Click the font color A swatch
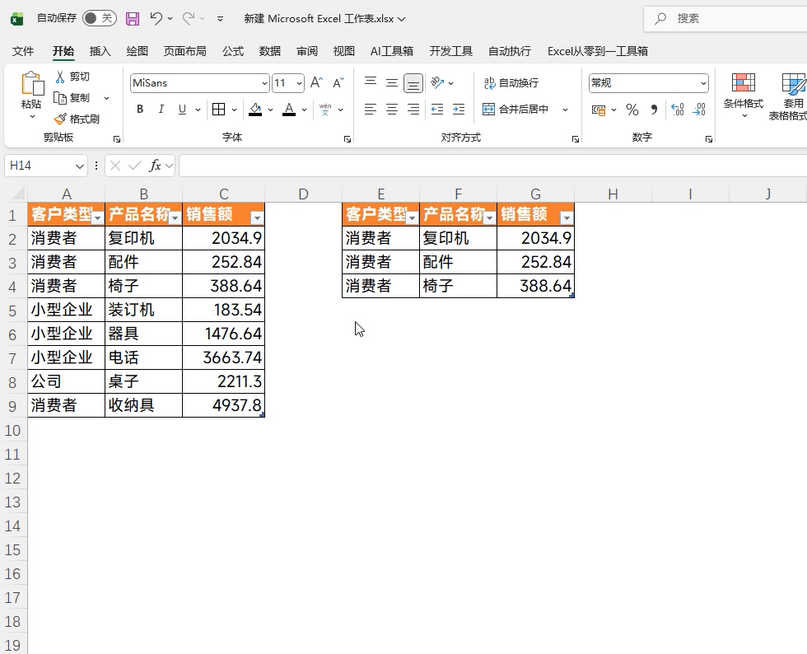The width and height of the screenshot is (807, 654). point(289,110)
